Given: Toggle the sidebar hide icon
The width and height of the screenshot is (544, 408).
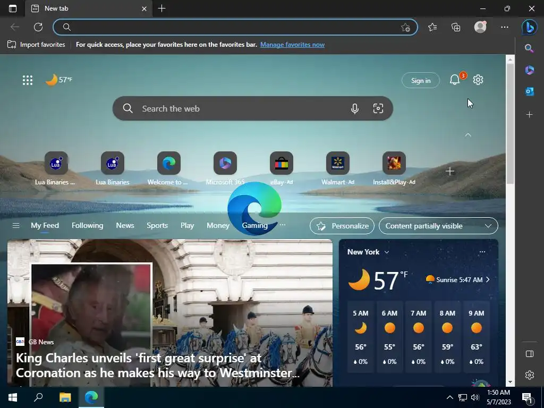Looking at the screenshot, I should (x=530, y=353).
